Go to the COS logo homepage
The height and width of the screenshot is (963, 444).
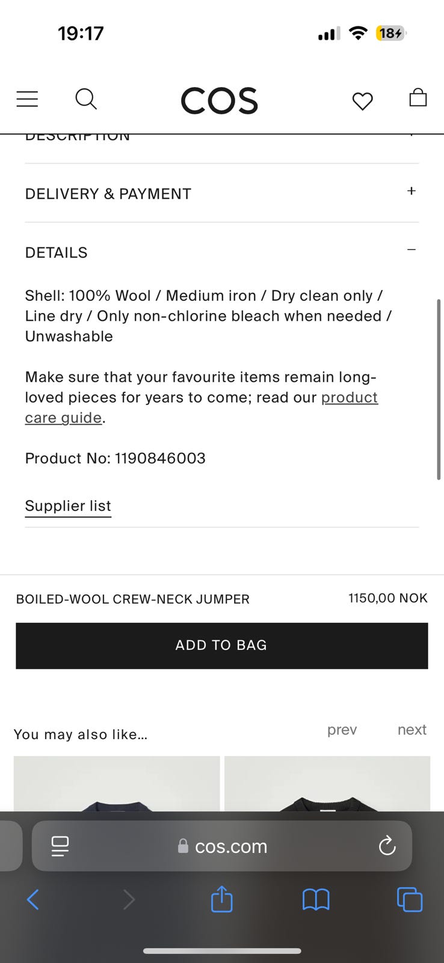point(220,101)
